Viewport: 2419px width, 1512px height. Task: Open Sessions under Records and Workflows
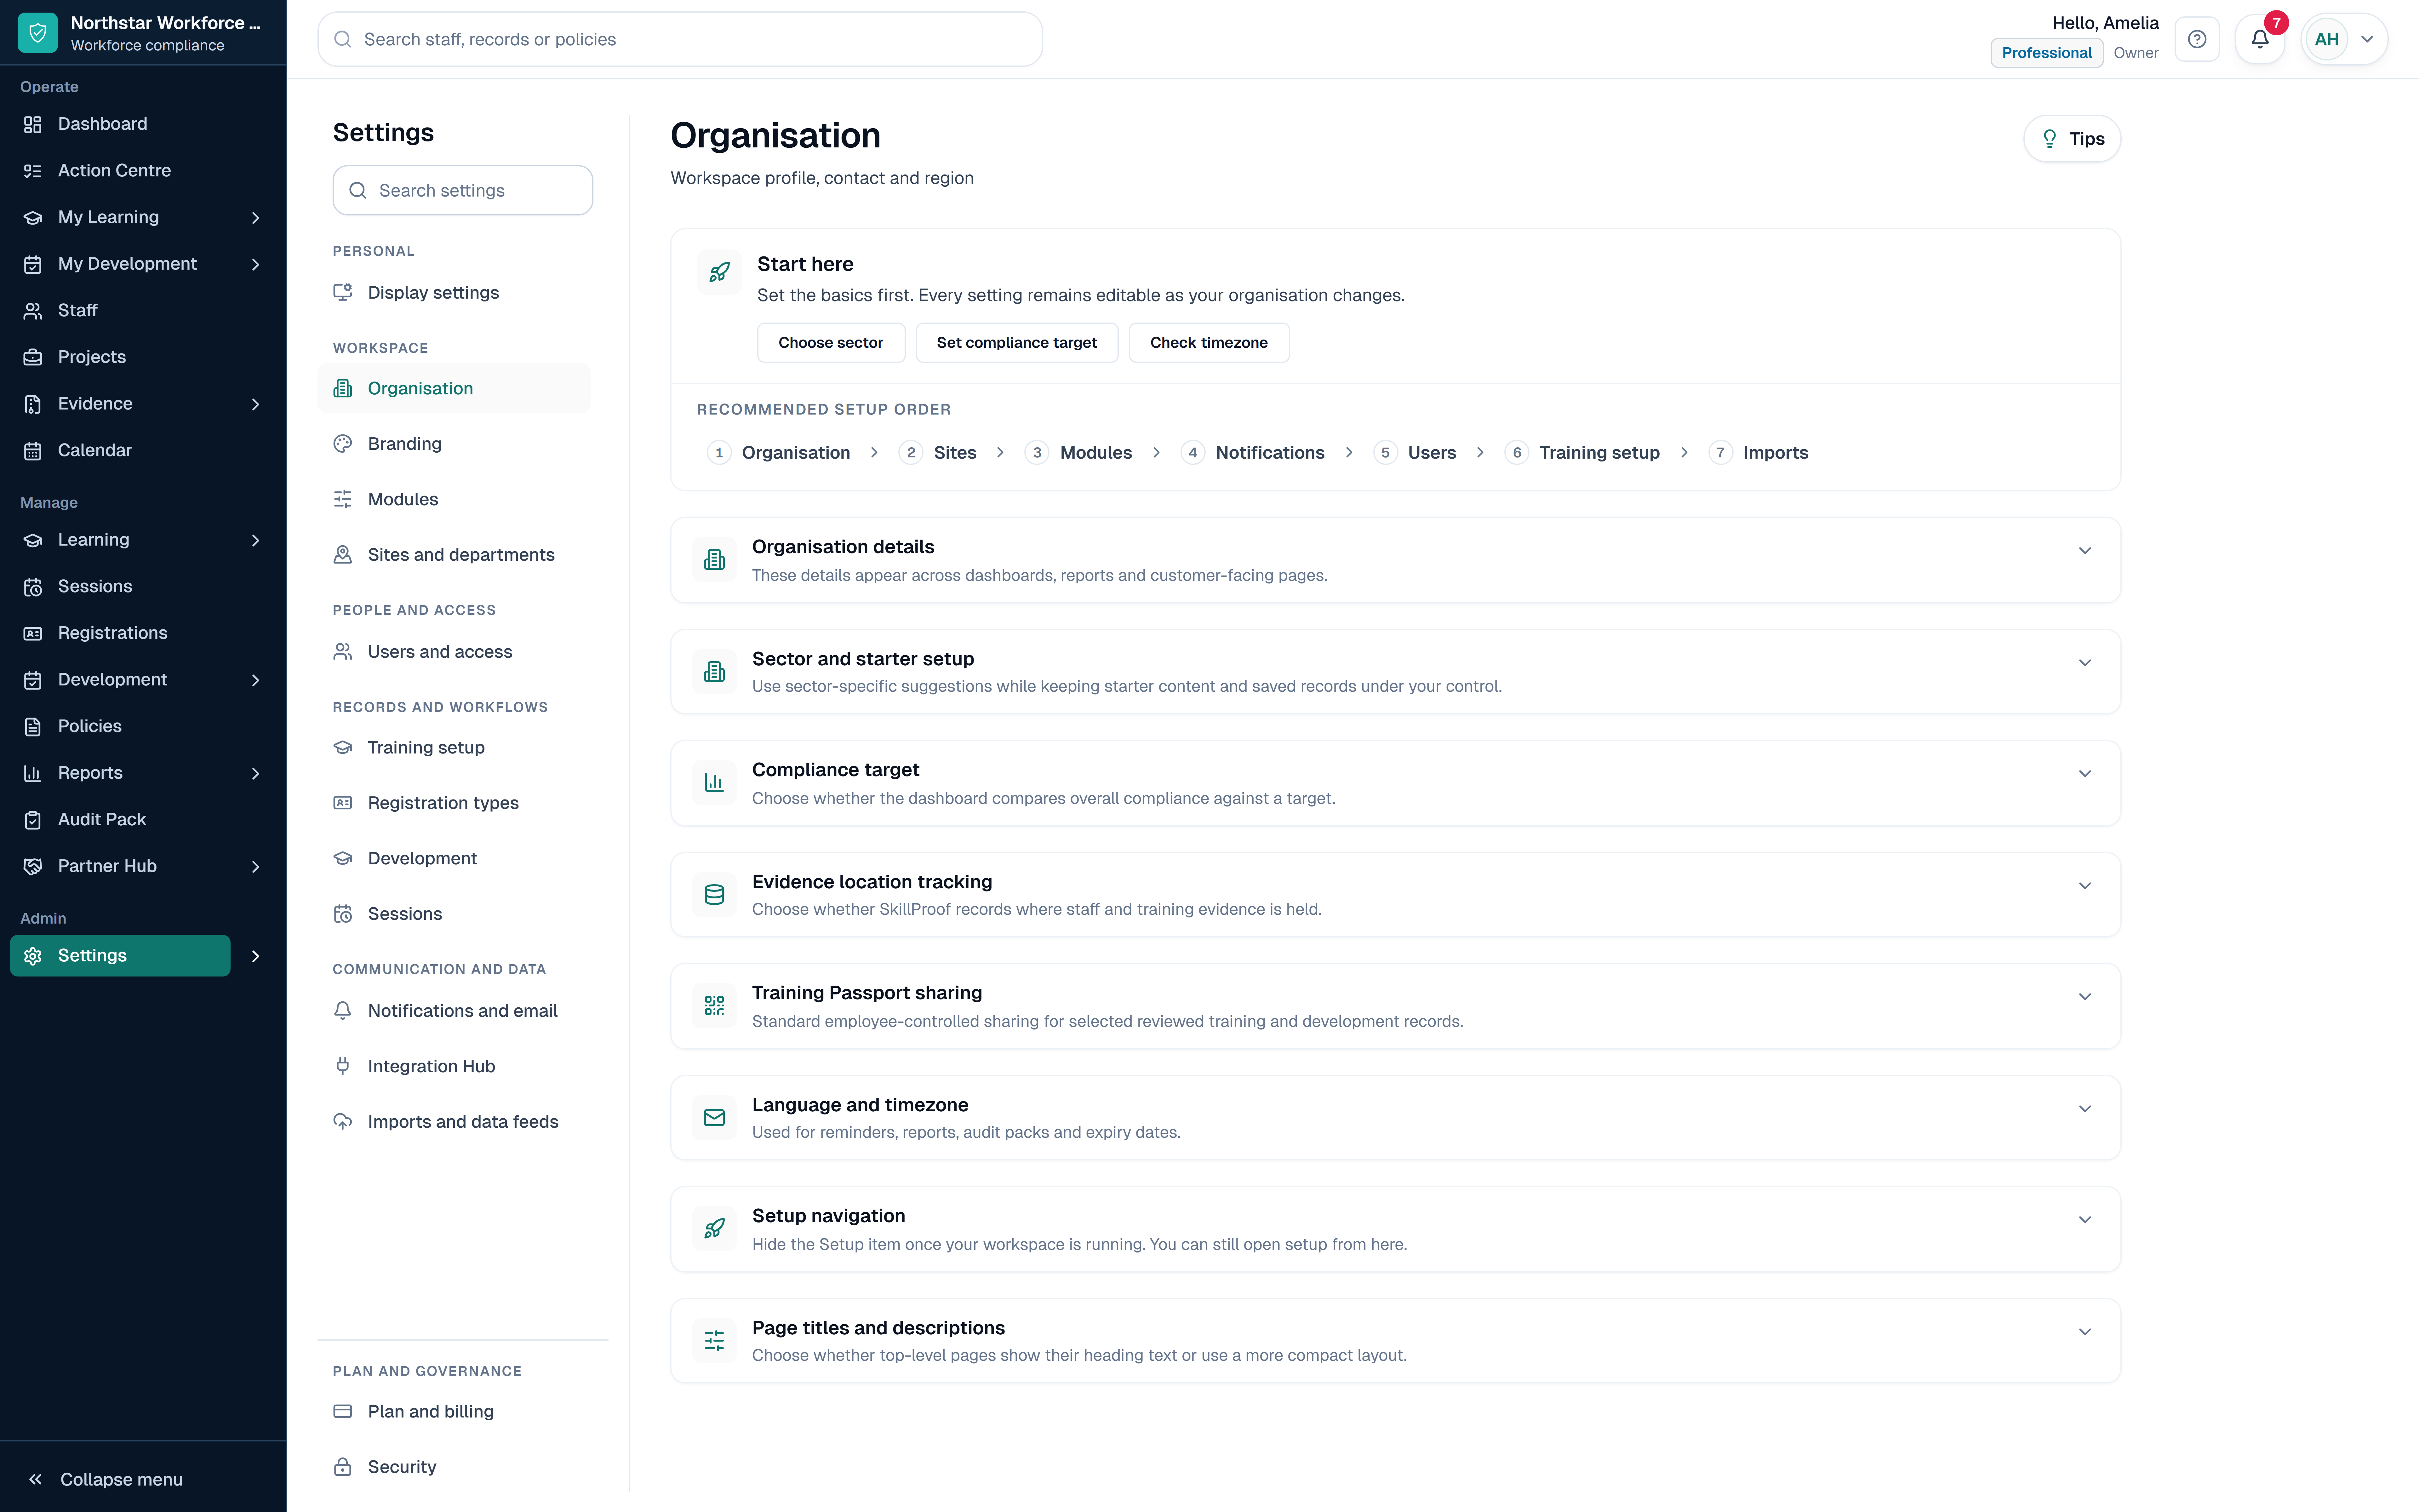455,914
